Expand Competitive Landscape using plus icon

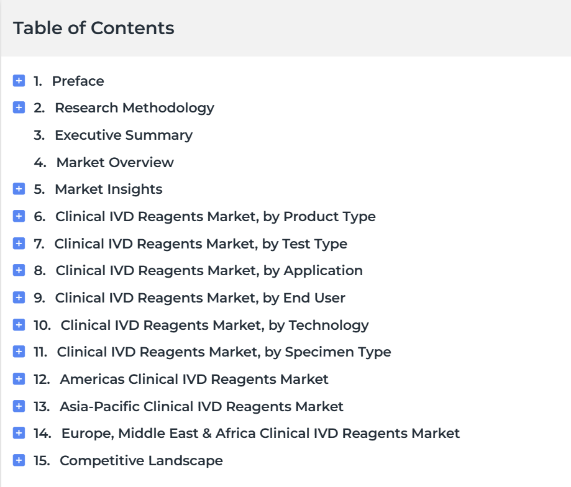pyautogui.click(x=19, y=460)
